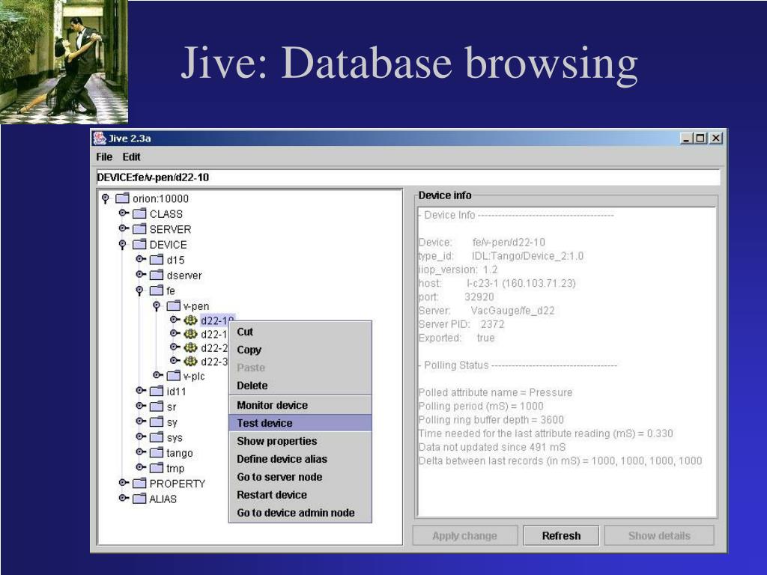Viewport: 767px width, 575px height.
Task: Click the Show details button
Action: pos(659,536)
